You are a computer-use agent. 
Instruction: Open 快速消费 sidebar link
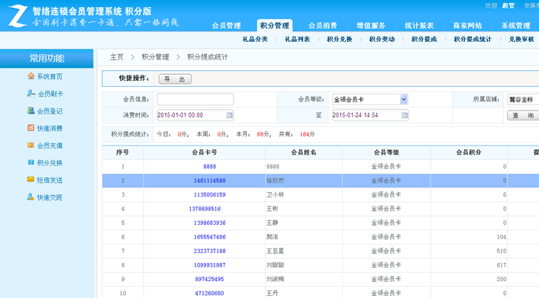coord(50,128)
